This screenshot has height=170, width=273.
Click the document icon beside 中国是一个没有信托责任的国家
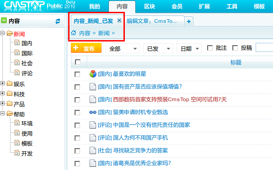tap(93, 125)
